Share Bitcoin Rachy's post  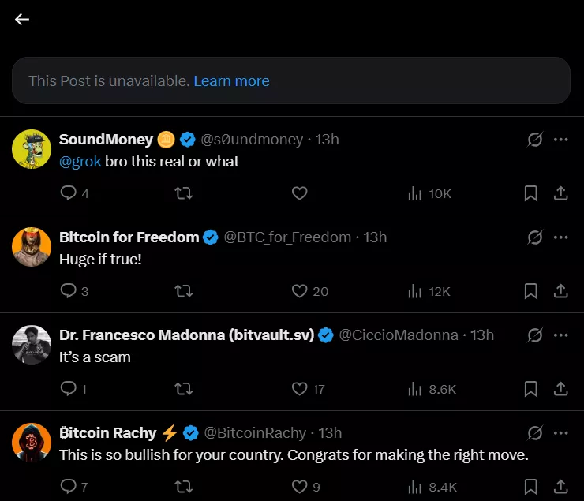tap(561, 486)
